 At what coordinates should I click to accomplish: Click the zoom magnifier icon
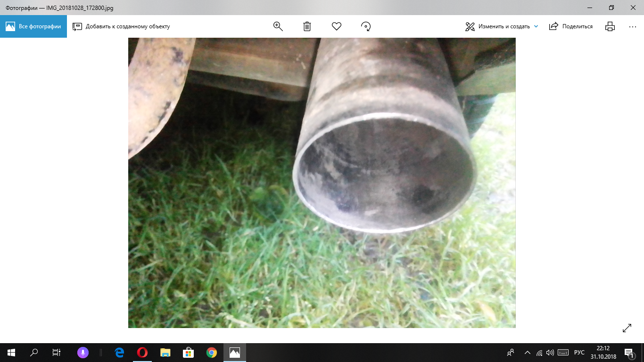(x=278, y=26)
